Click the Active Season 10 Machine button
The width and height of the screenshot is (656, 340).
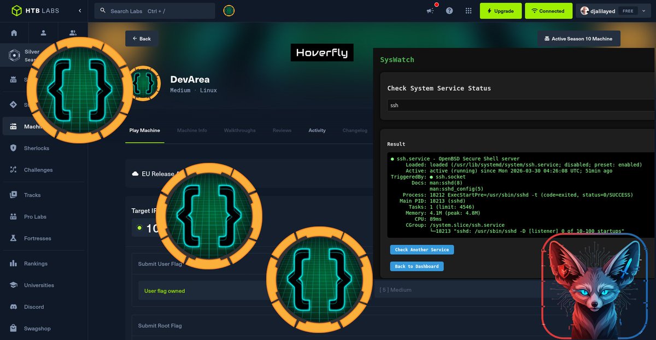[579, 39]
